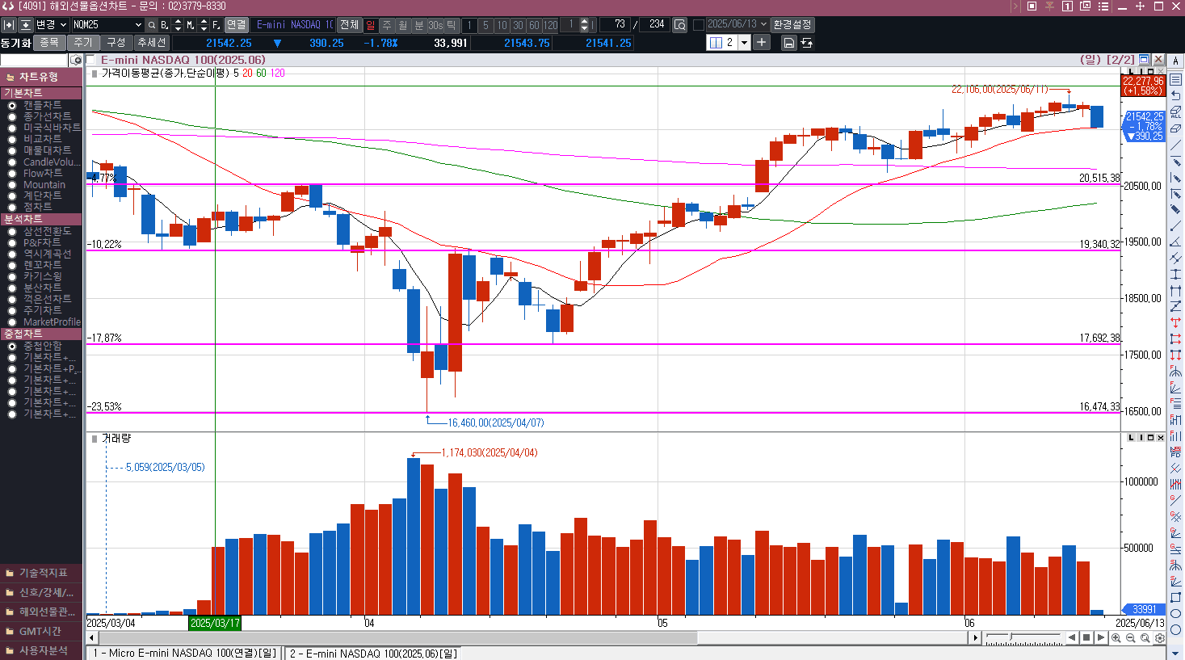Viewport: 1185px width, 660px height.
Task: Select the 구성 tab
Action: tap(116, 43)
